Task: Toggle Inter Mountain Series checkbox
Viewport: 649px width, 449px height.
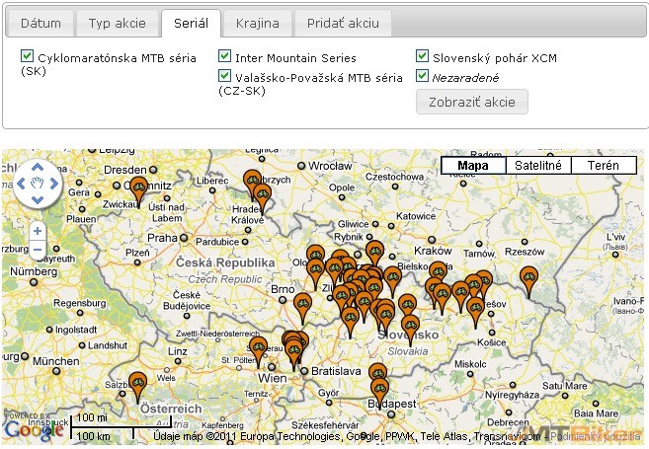Action: (x=225, y=57)
